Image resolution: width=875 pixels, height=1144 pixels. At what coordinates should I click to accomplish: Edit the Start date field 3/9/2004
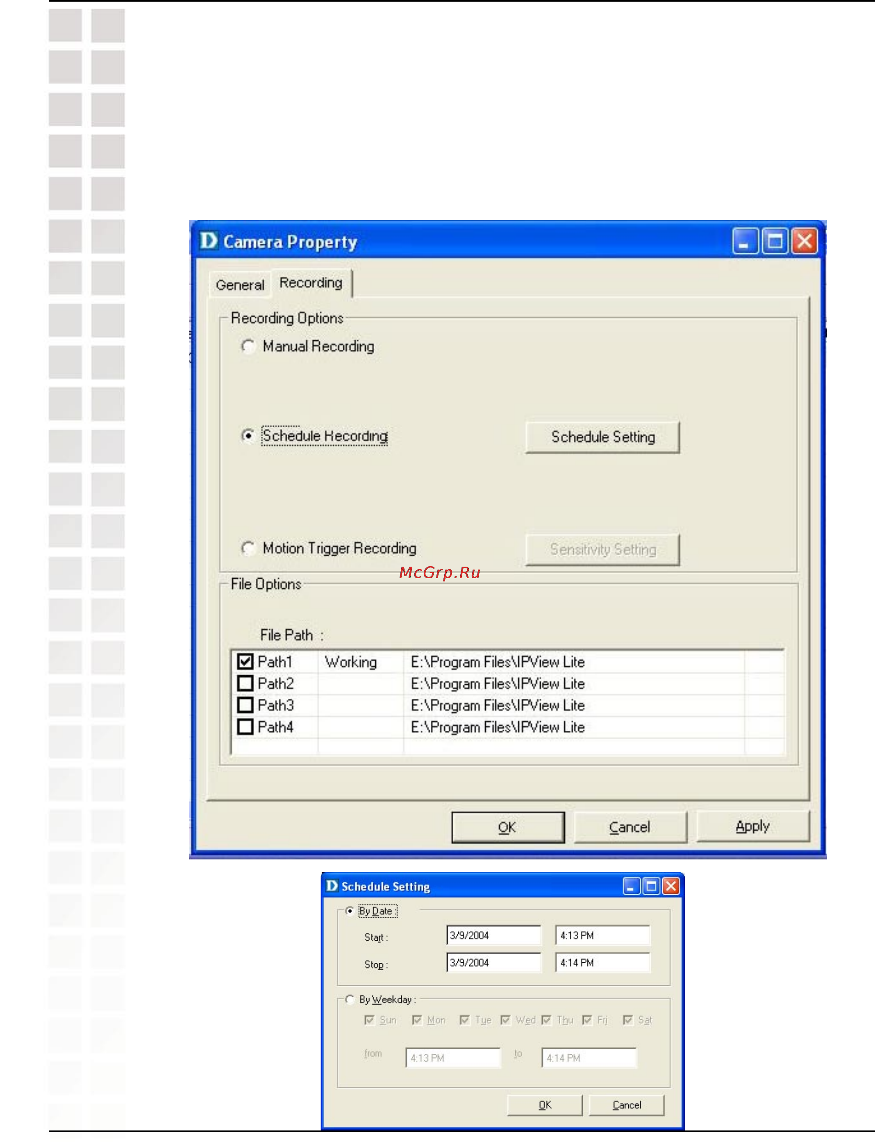tap(494, 935)
